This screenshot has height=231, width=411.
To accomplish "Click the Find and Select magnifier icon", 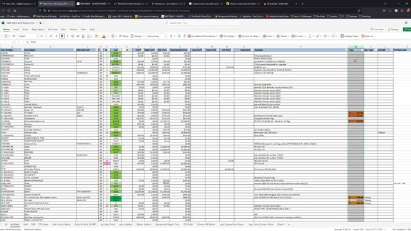I will [334, 36].
